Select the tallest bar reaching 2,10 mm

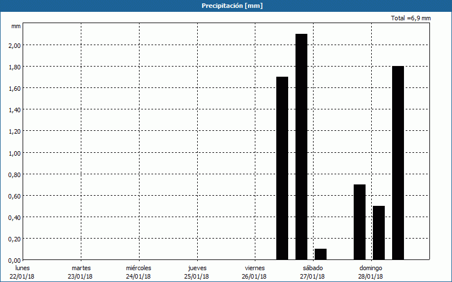(x=301, y=147)
